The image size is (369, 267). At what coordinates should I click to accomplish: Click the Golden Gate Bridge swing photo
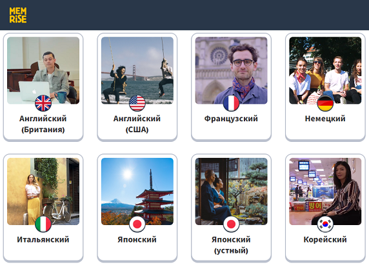tap(137, 70)
